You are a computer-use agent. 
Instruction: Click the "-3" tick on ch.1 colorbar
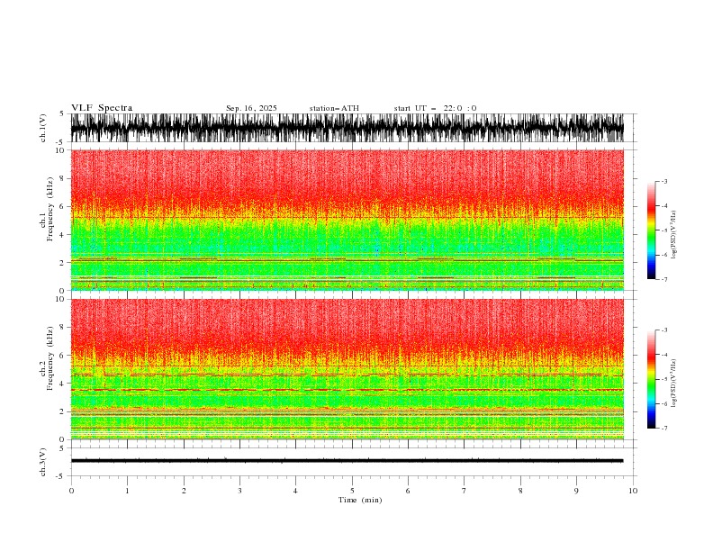664,181
